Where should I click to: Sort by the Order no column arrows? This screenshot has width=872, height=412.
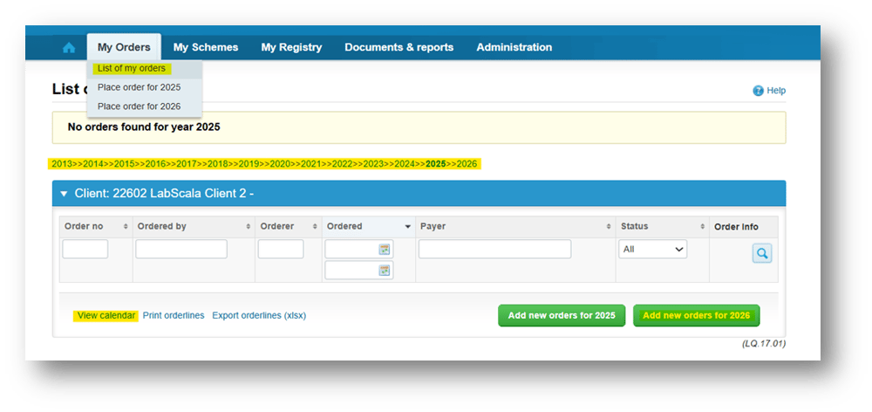[126, 227]
